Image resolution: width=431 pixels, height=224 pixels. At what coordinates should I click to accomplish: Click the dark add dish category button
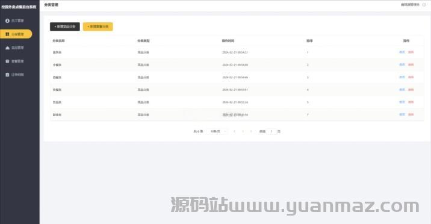[x=65, y=26]
